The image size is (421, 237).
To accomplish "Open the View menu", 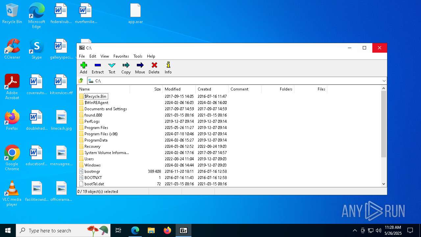I will (105, 56).
